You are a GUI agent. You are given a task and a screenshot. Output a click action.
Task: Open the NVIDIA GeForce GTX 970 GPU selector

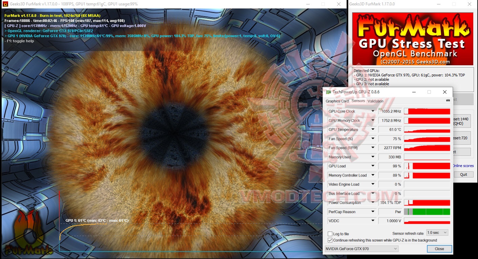click(361, 249)
